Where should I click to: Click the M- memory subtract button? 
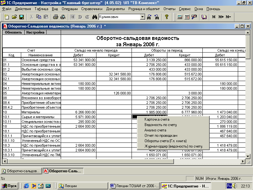point(228,17)
